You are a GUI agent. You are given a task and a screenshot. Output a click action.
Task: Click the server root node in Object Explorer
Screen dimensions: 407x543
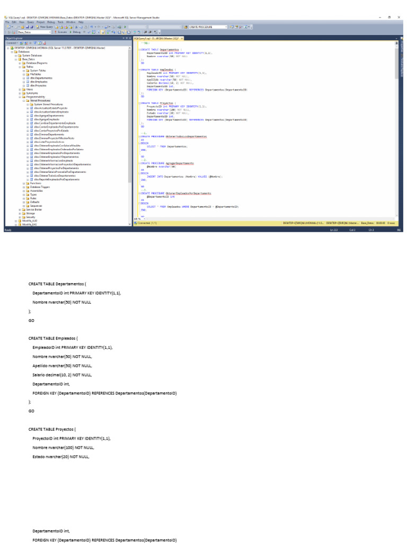click(x=57, y=48)
